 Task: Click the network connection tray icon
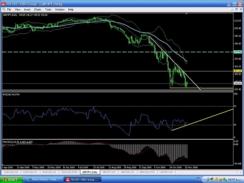point(208,179)
